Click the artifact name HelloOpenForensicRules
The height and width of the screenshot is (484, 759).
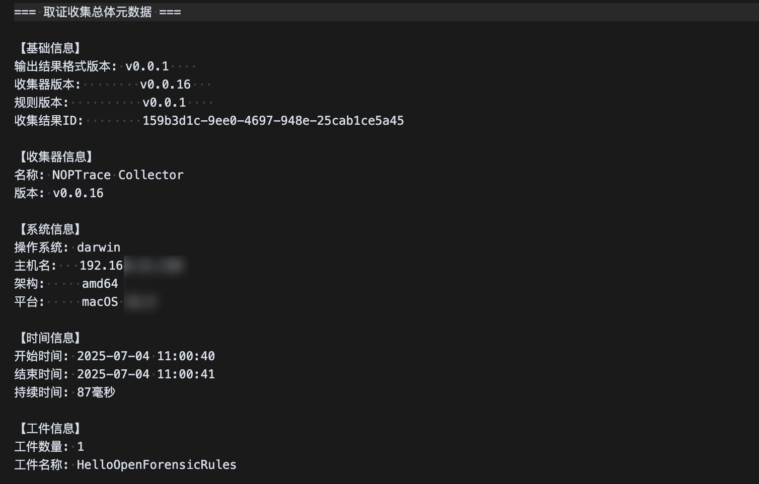tap(157, 465)
